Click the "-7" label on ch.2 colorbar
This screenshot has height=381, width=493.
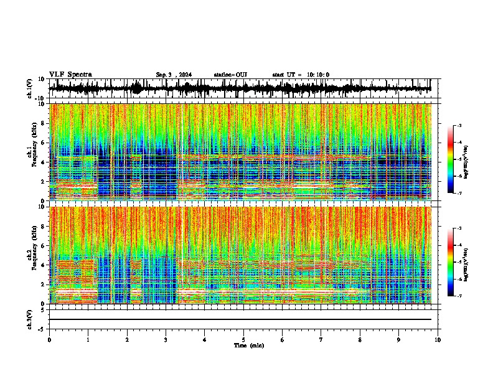click(459, 296)
